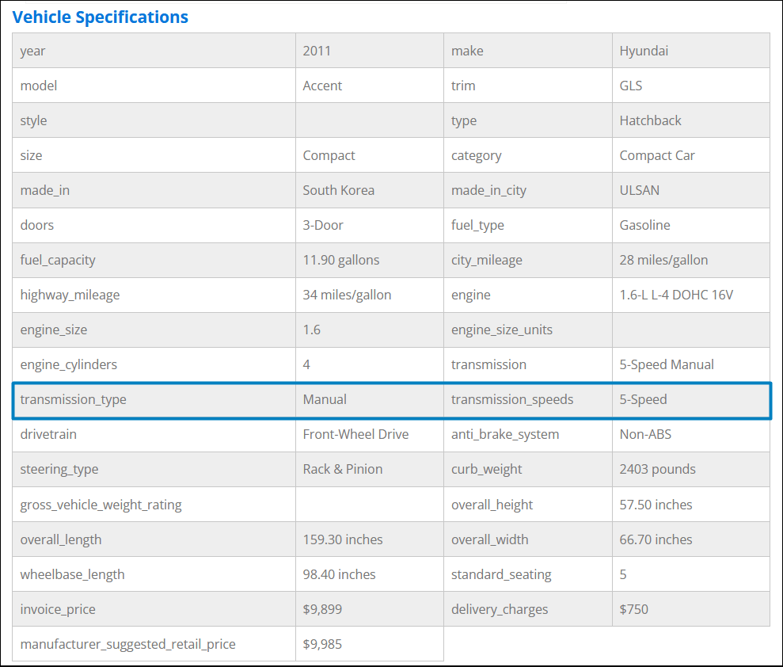Image resolution: width=783 pixels, height=667 pixels.
Task: Click the Accent model value
Action: pyautogui.click(x=322, y=86)
